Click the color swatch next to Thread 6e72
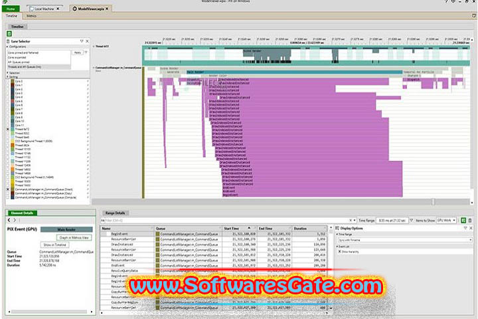Viewport: 478px width, 319px height. (13, 130)
